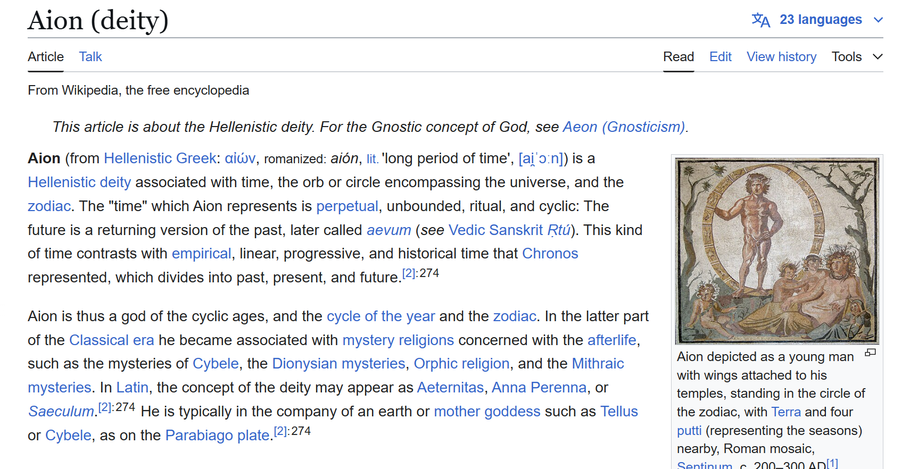Open the Parabiago plate link

coord(217,435)
